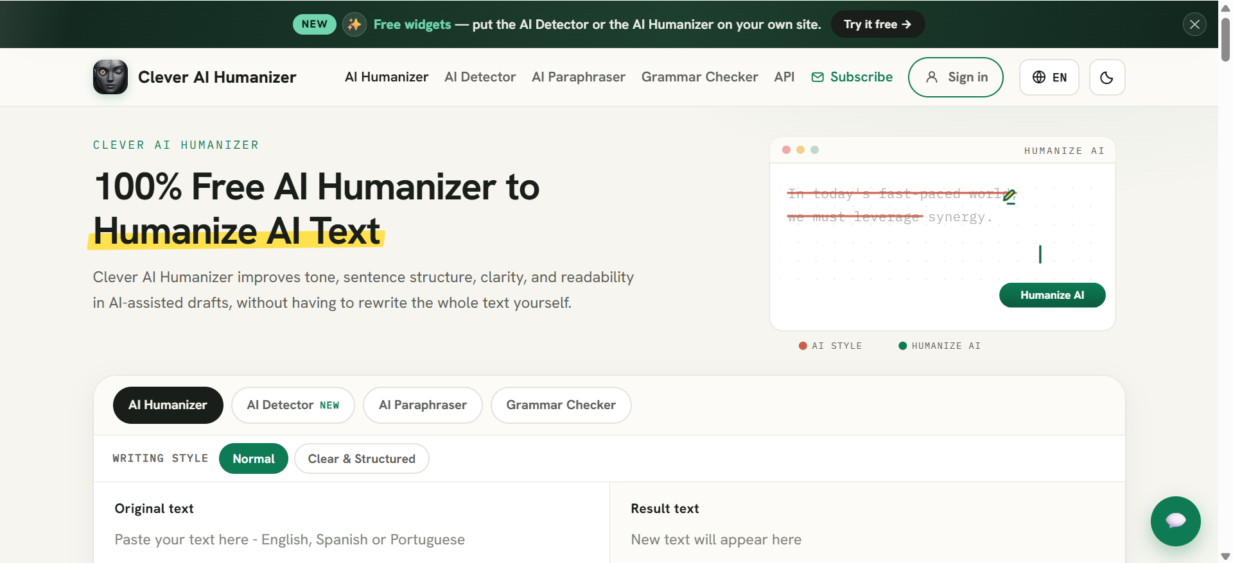Click the 'HUMANIZE AI' card title text
The width and height of the screenshot is (1233, 563).
point(1064,151)
